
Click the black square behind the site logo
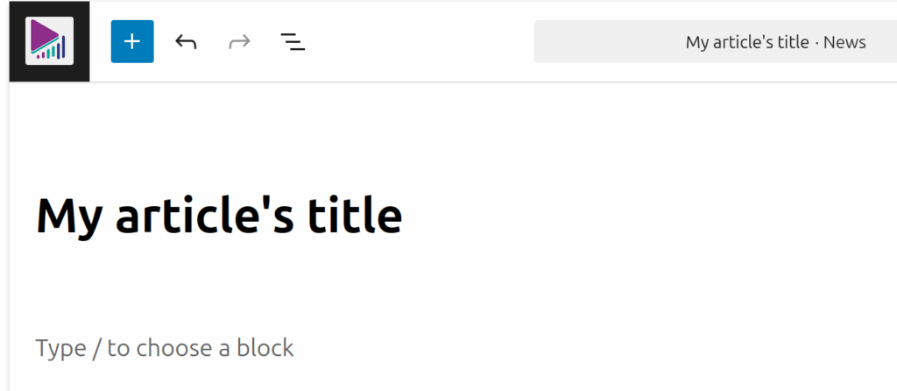tap(18, 72)
